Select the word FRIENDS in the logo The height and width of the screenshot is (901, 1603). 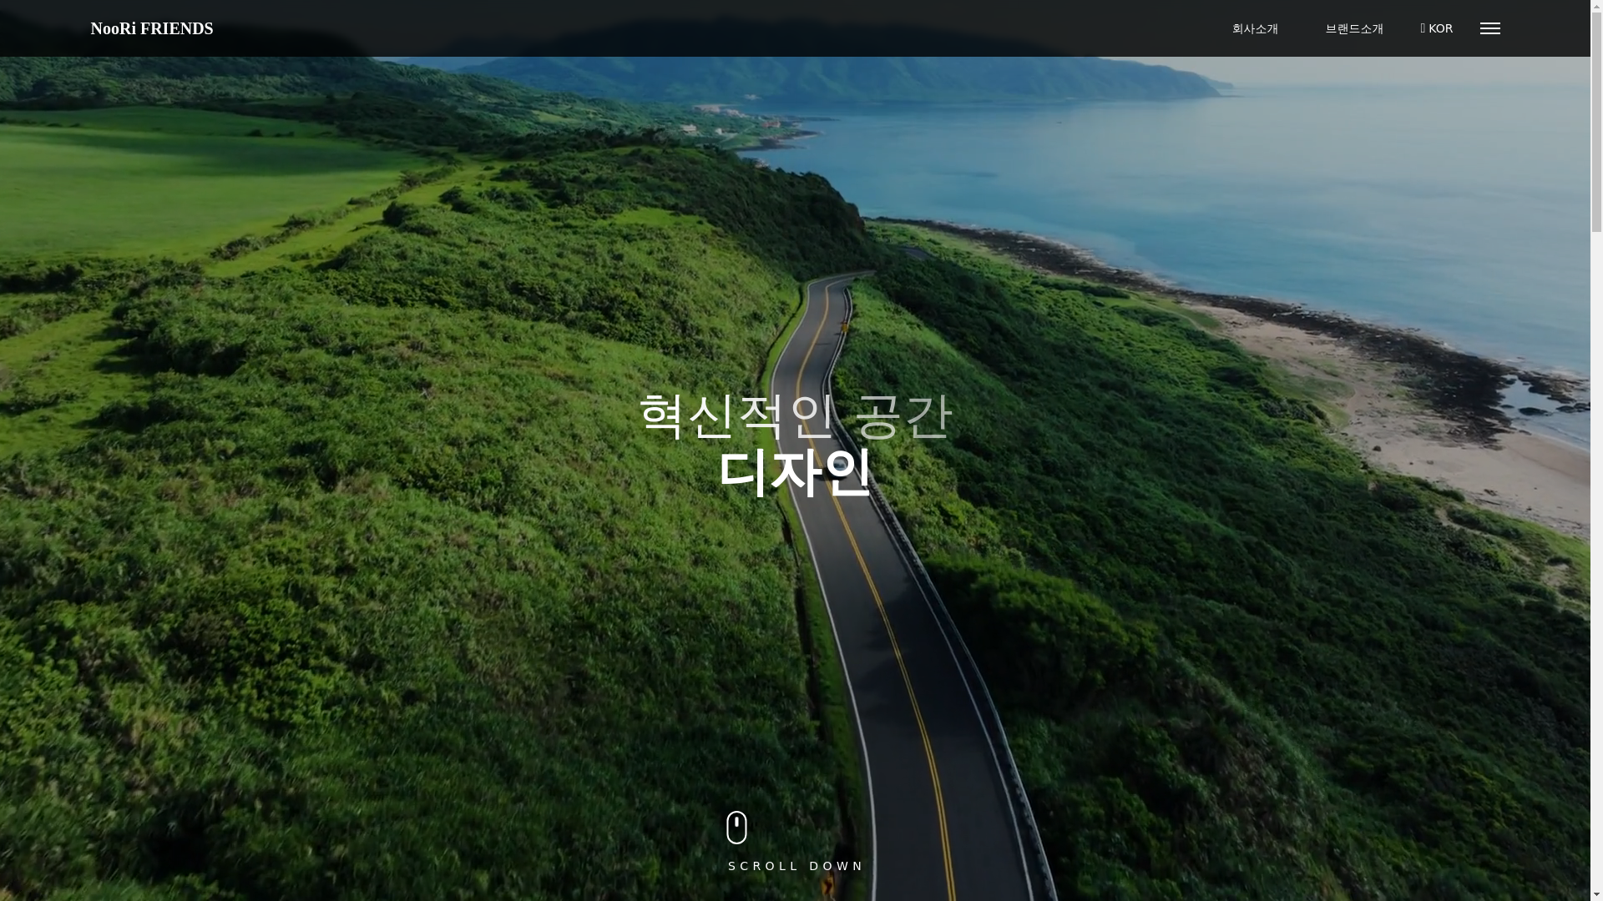pos(176,28)
